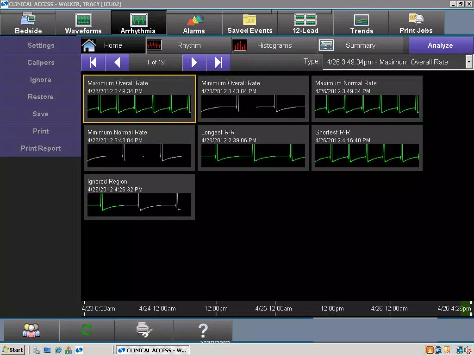Launch Internet Explorer from quick launch

coord(58,350)
